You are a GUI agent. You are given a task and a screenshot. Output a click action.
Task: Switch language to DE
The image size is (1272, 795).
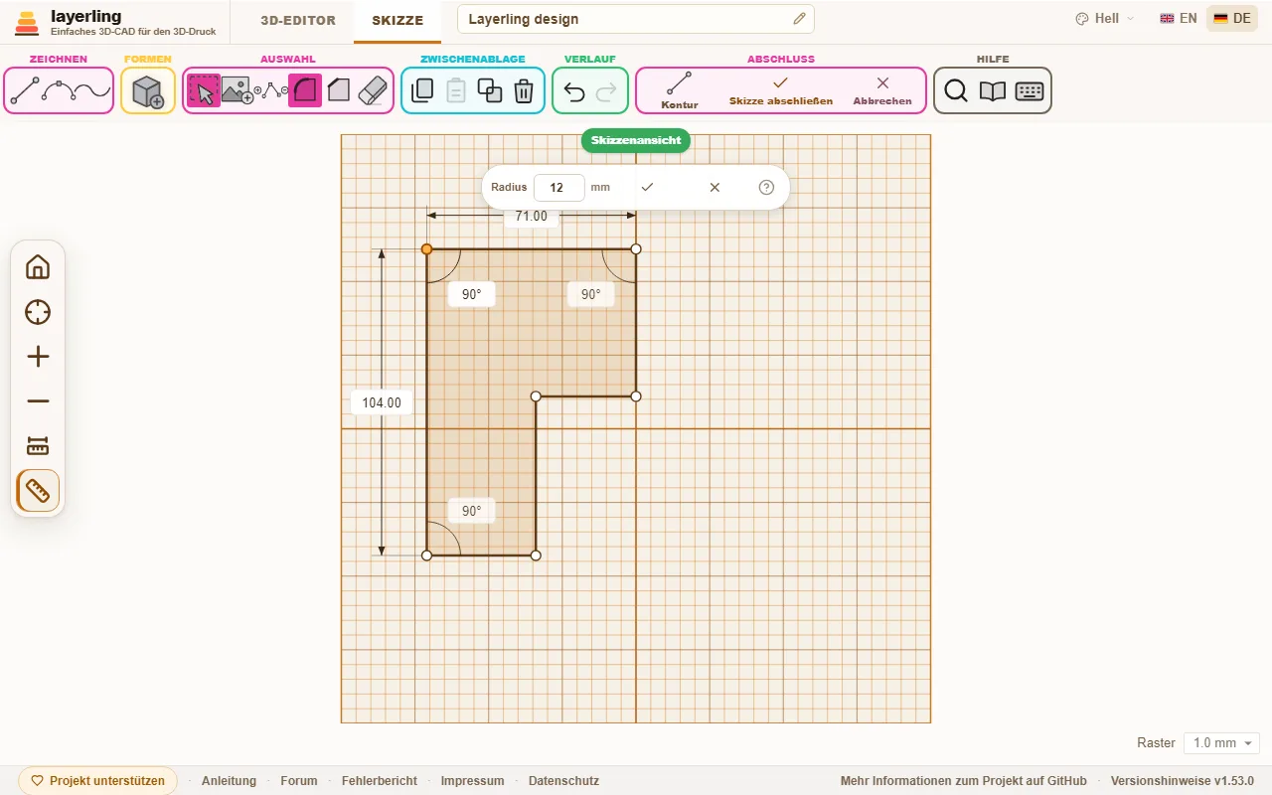pyautogui.click(x=1232, y=19)
